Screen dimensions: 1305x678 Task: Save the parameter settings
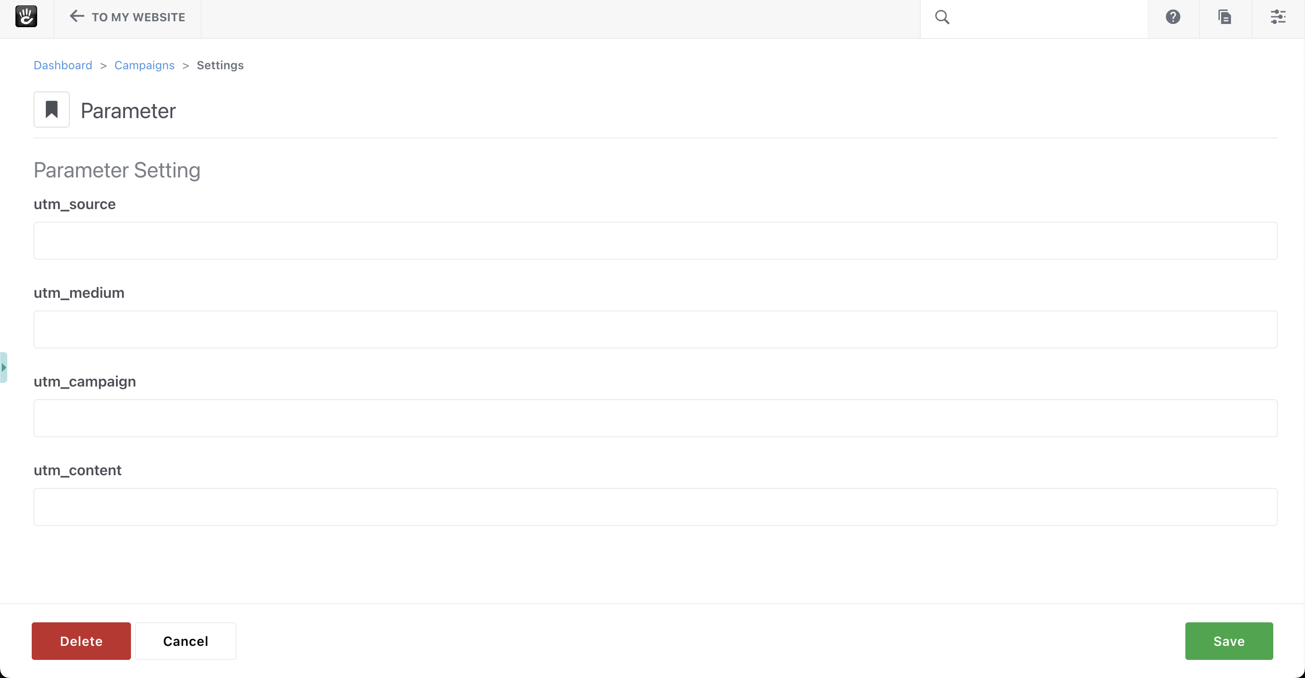pyautogui.click(x=1228, y=641)
